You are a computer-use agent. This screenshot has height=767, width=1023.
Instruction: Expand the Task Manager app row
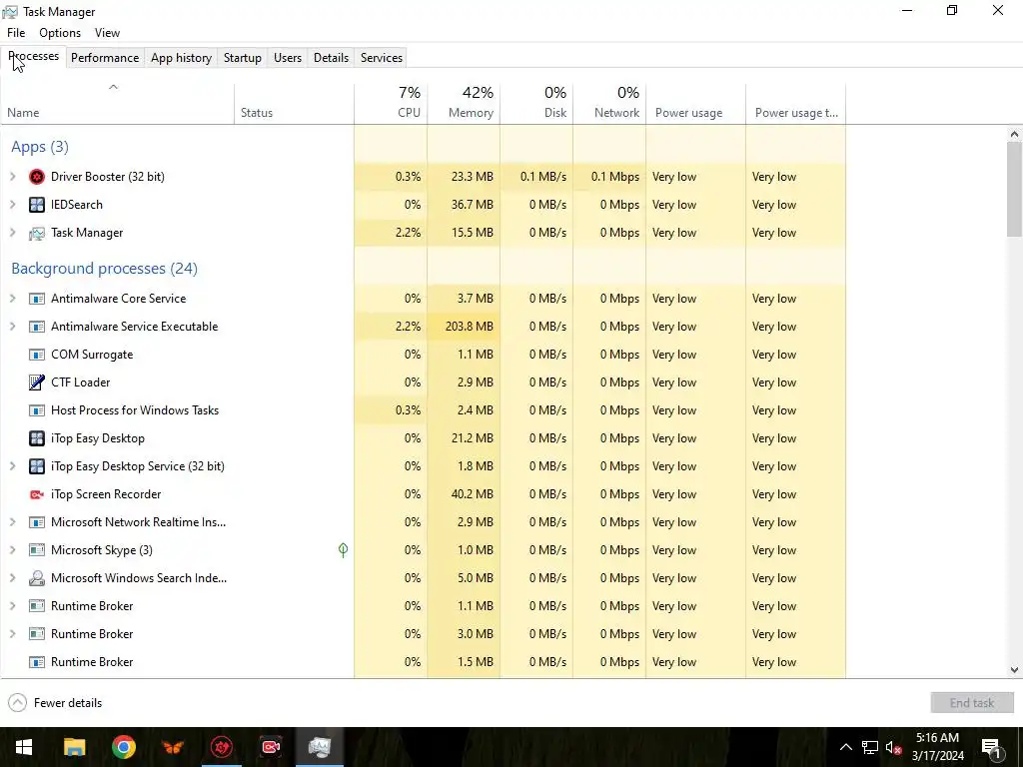point(12,233)
